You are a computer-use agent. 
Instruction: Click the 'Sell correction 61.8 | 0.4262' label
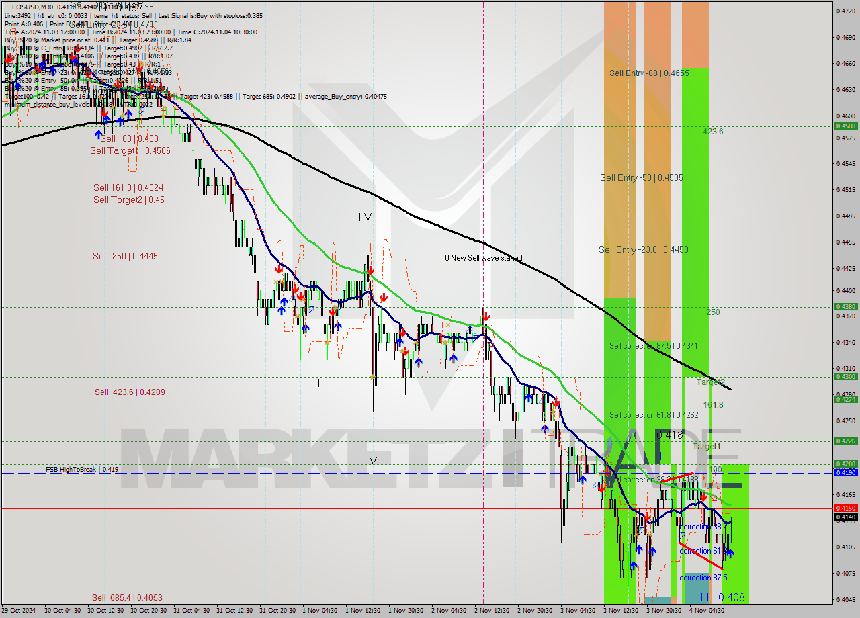(x=654, y=415)
